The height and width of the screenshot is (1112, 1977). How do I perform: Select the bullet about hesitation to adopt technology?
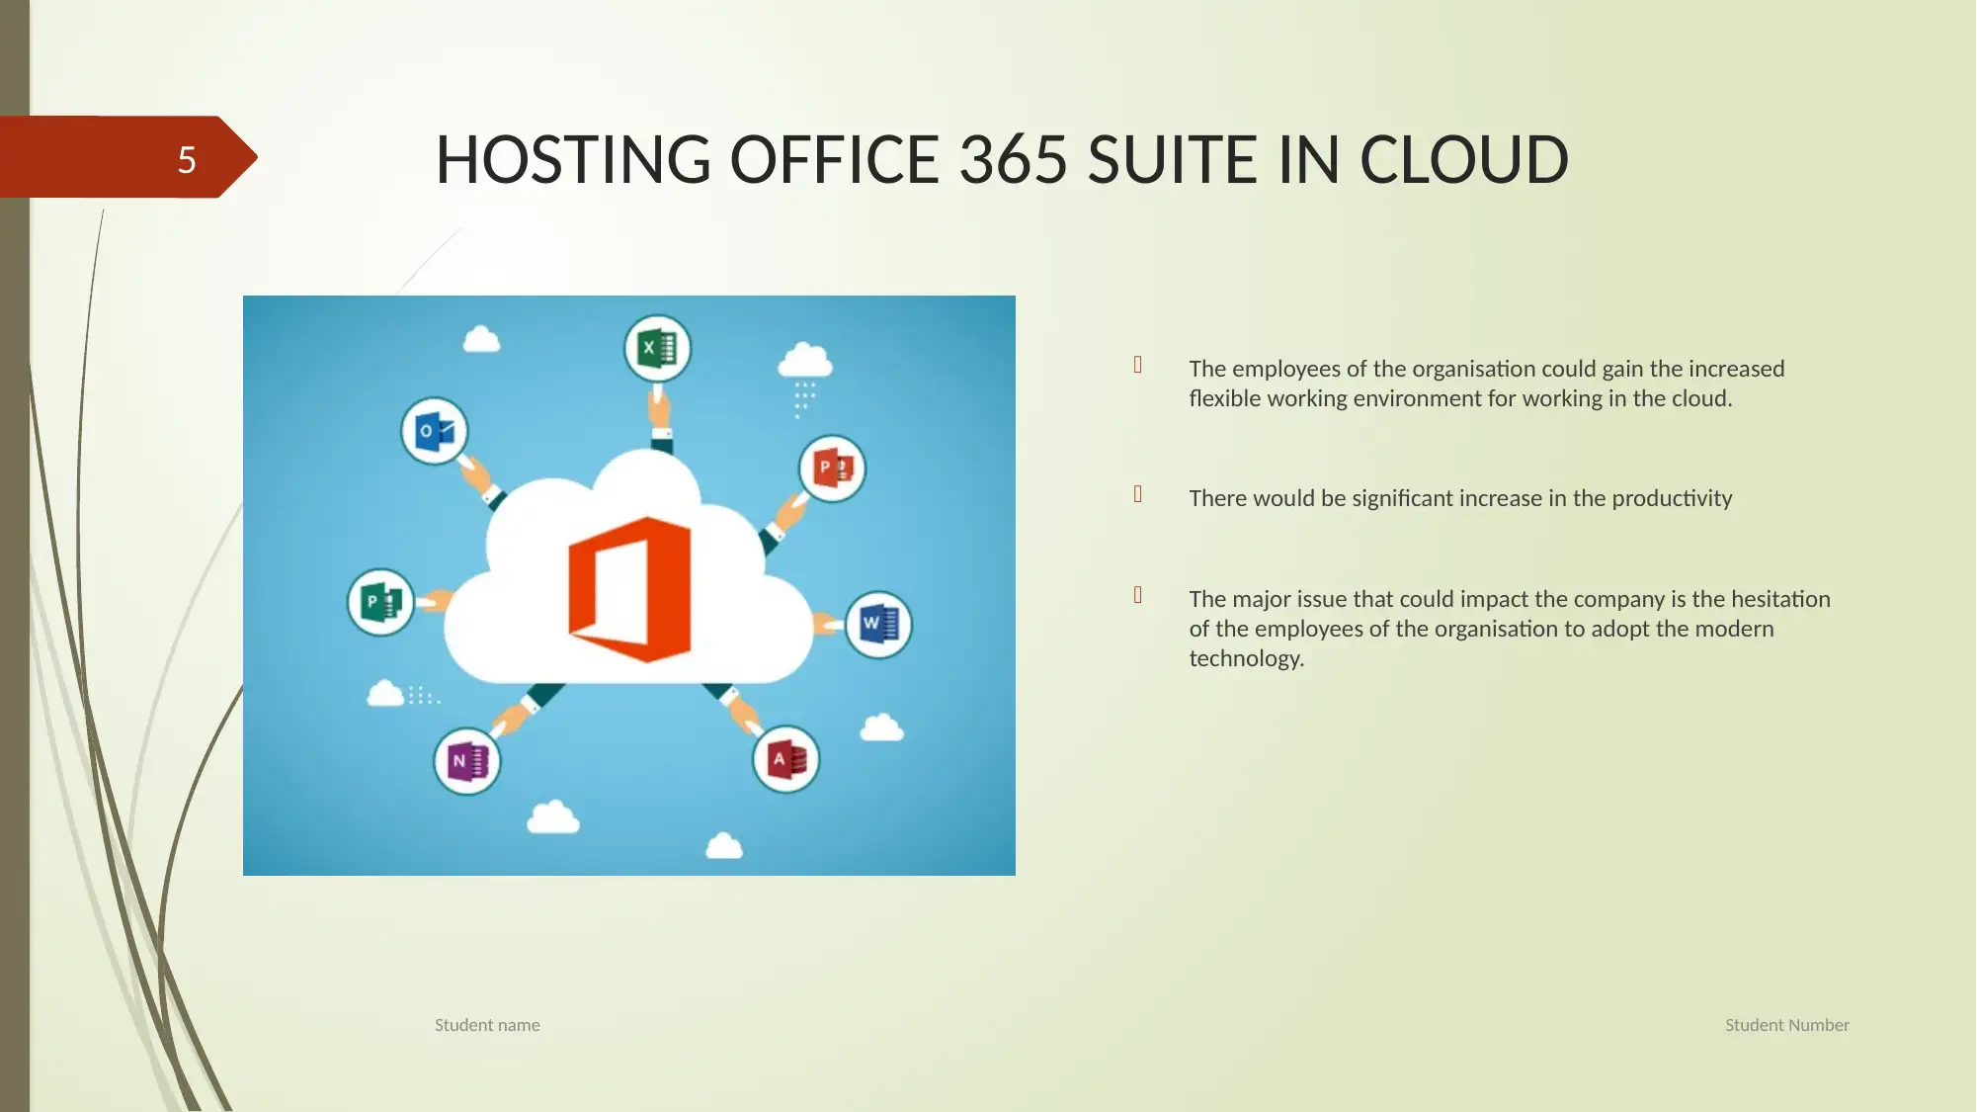point(1509,629)
